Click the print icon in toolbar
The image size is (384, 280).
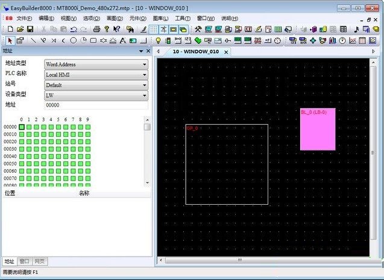pos(96,29)
